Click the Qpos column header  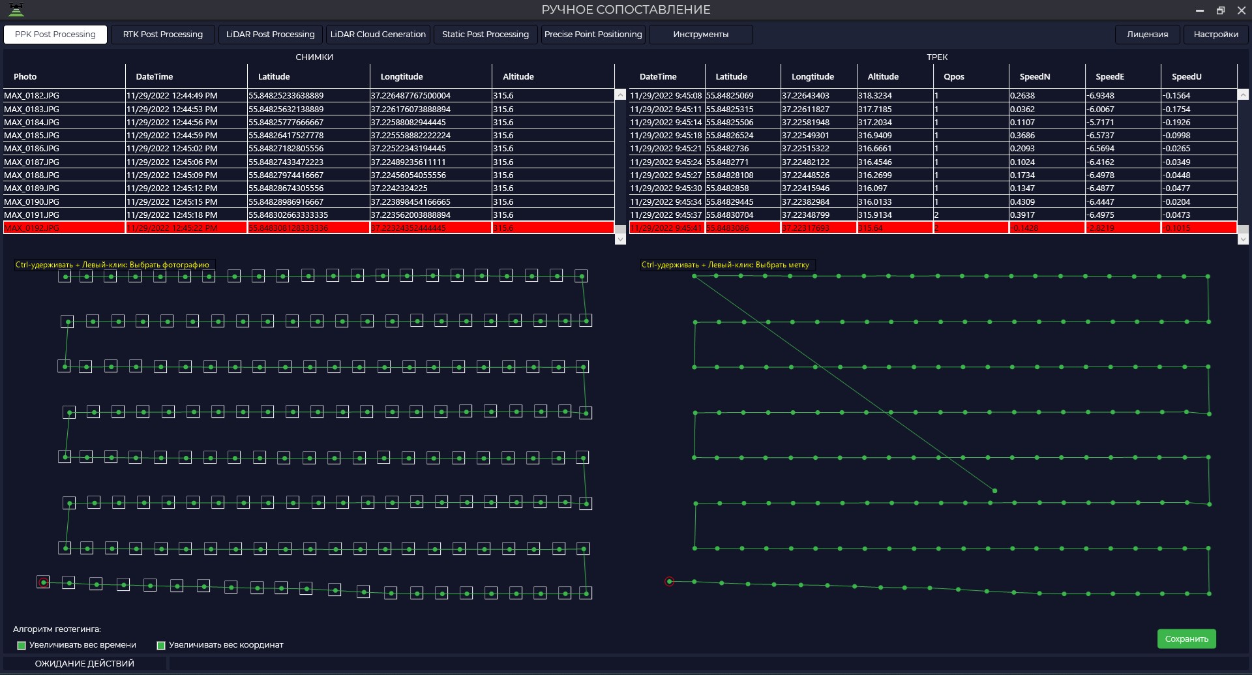(x=954, y=76)
